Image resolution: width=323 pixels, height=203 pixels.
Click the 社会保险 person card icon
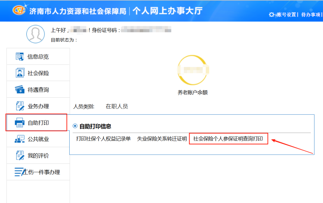tap(20, 73)
